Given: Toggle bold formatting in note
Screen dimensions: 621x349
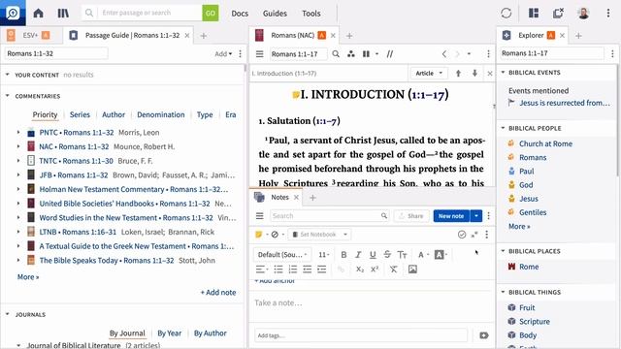Looking at the screenshot, I should 343,254.
